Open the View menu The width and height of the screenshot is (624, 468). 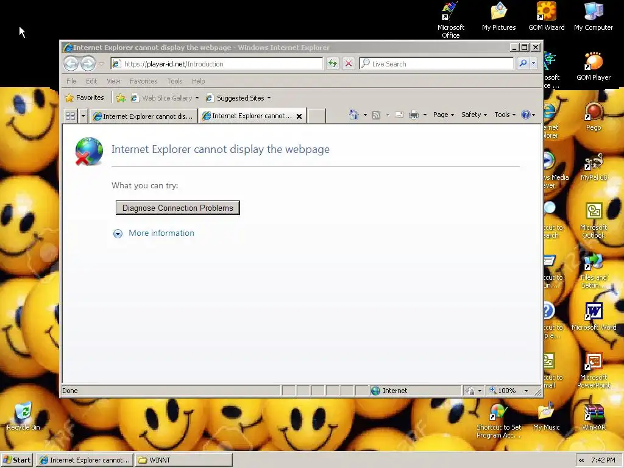click(x=113, y=81)
